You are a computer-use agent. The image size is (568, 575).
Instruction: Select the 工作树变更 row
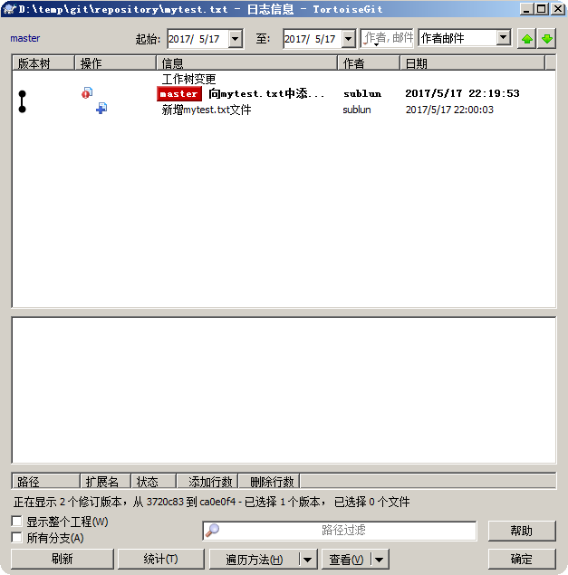(x=284, y=79)
